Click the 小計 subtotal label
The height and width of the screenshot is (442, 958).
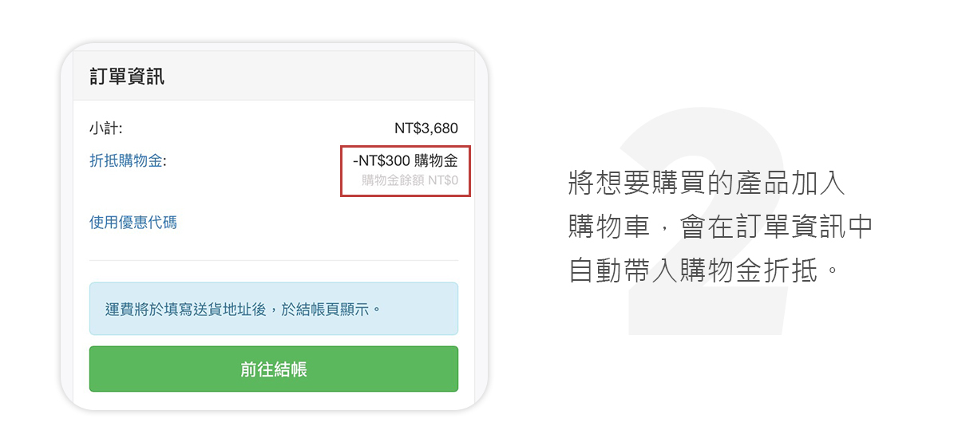(x=105, y=128)
